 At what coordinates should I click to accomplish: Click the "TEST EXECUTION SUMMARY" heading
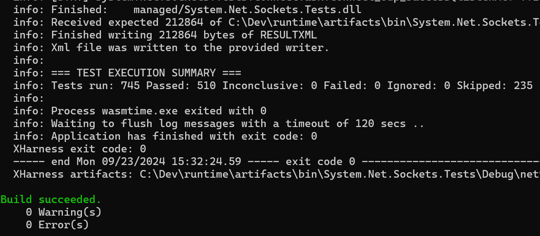pyautogui.click(x=158, y=73)
